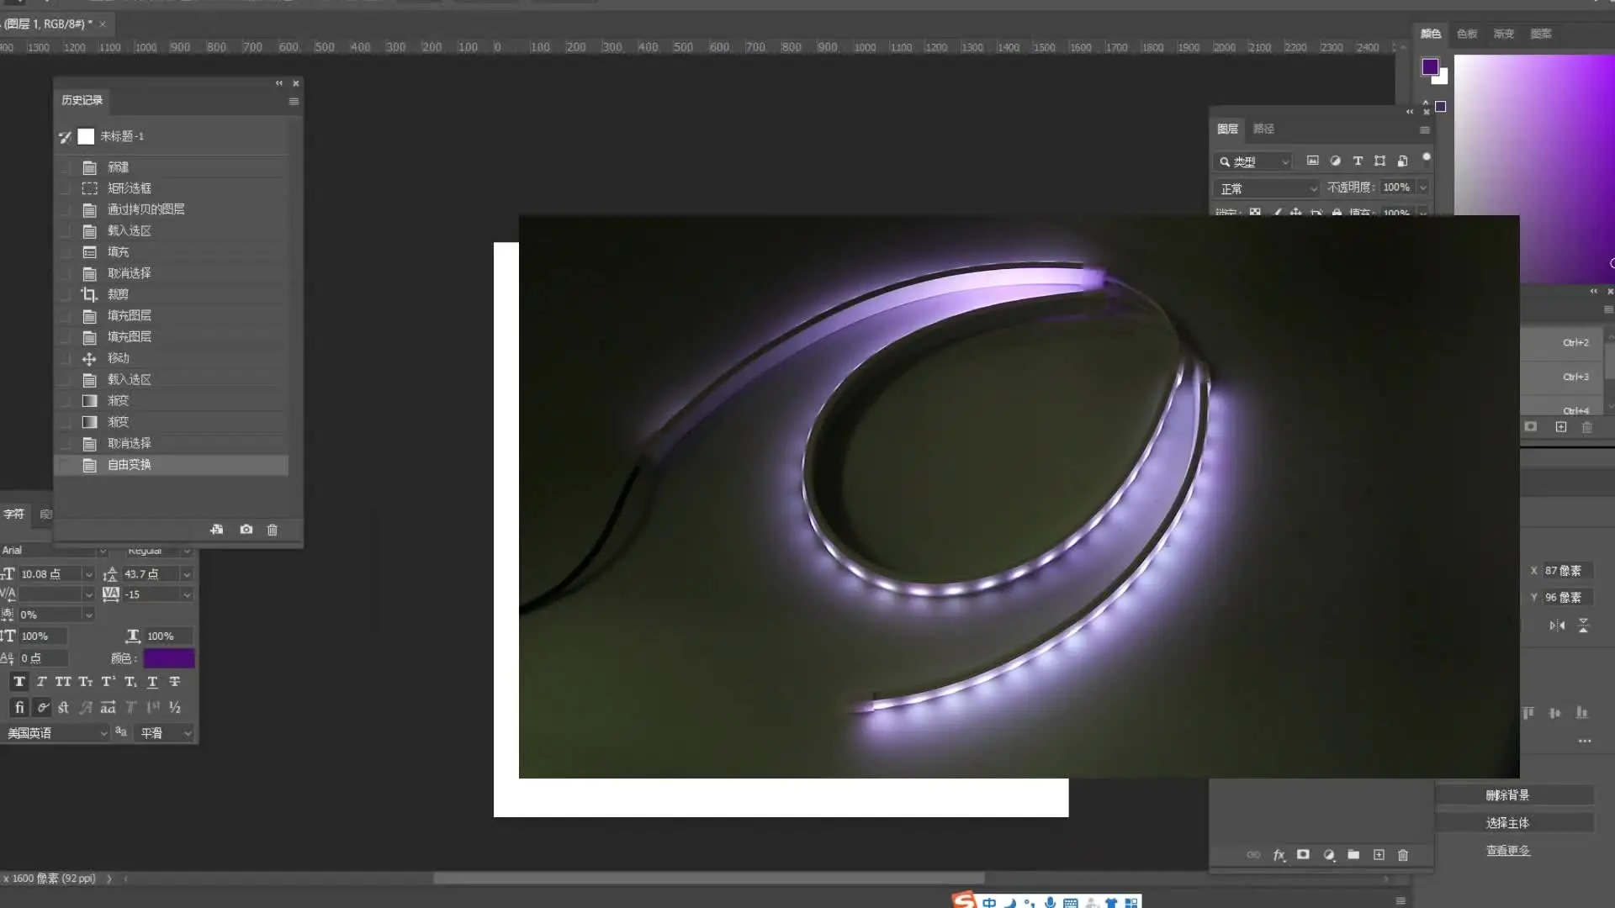Select 裁剪 step in history list
1615x908 pixels.
click(118, 294)
